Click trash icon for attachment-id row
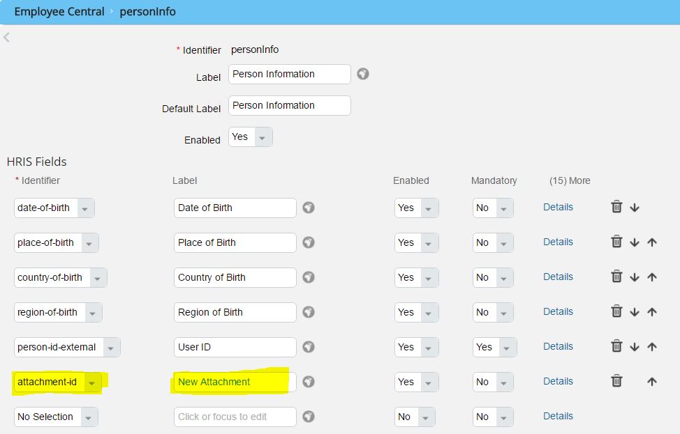This screenshot has width=680, height=434. click(616, 381)
